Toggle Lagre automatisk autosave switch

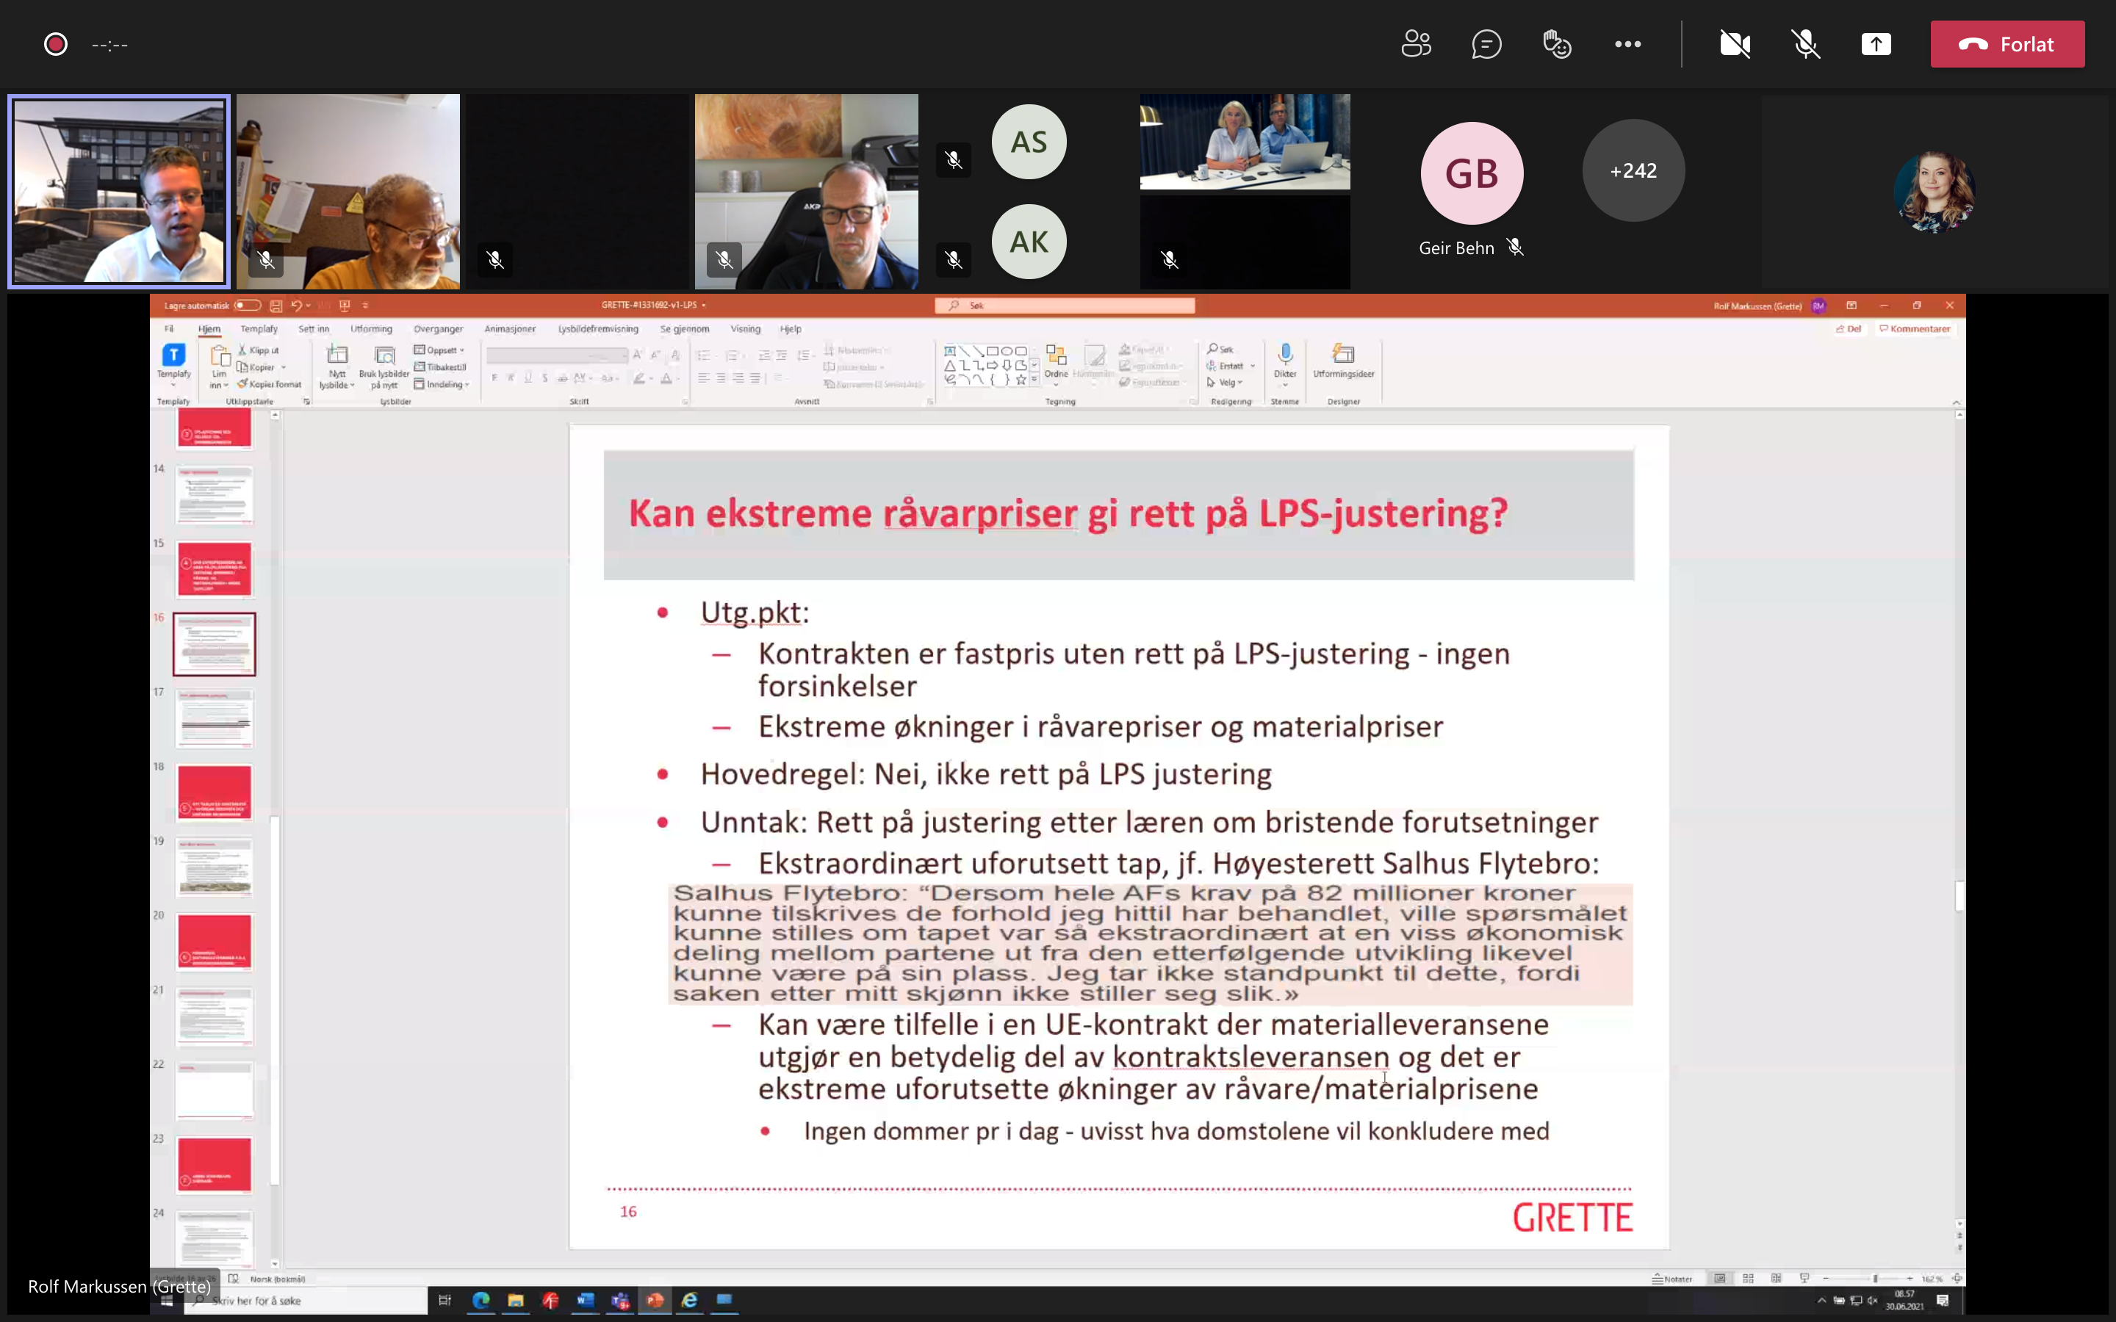[x=248, y=305]
